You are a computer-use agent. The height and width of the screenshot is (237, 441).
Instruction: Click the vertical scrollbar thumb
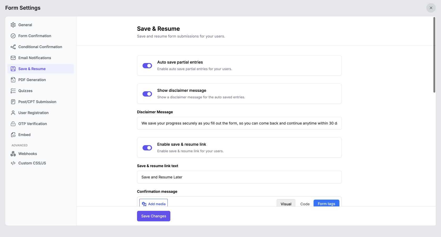point(434,55)
